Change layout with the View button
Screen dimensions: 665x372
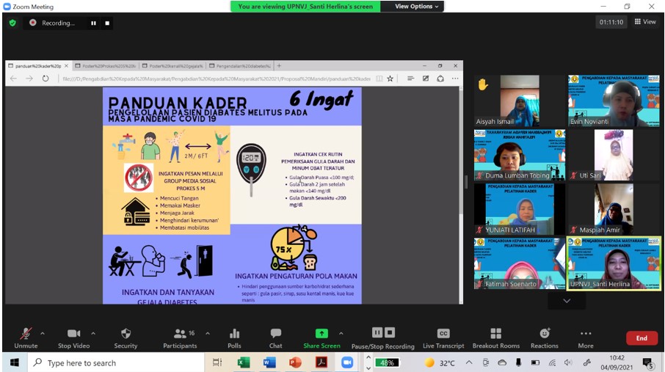[x=645, y=22]
